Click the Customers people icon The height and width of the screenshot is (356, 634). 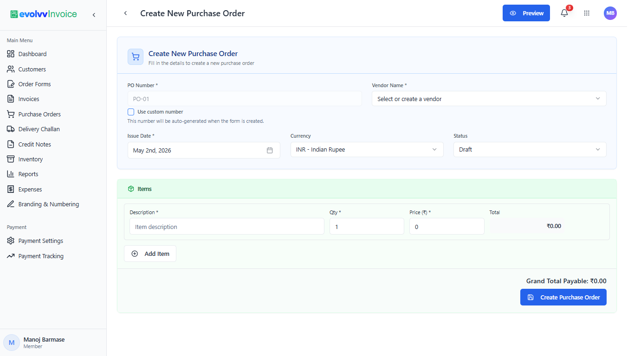click(x=11, y=69)
